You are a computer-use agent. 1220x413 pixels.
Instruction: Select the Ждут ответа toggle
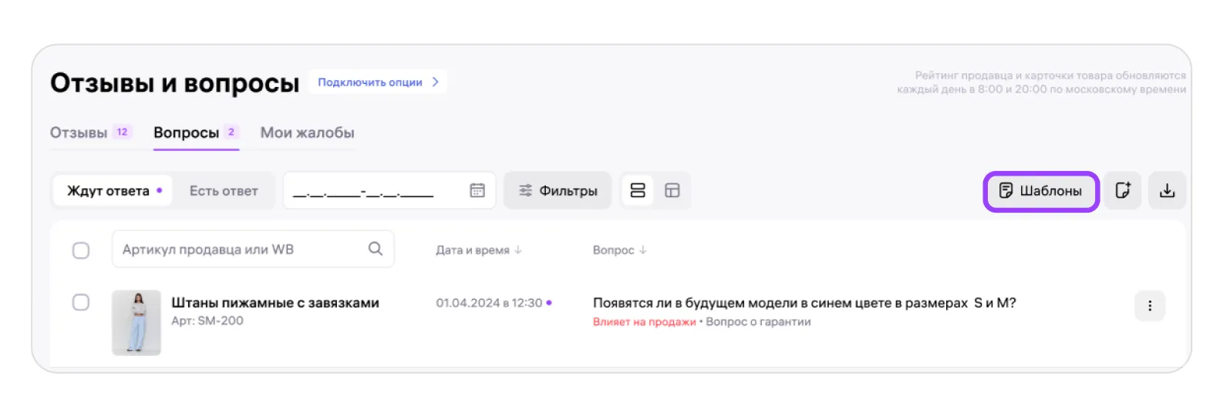113,191
